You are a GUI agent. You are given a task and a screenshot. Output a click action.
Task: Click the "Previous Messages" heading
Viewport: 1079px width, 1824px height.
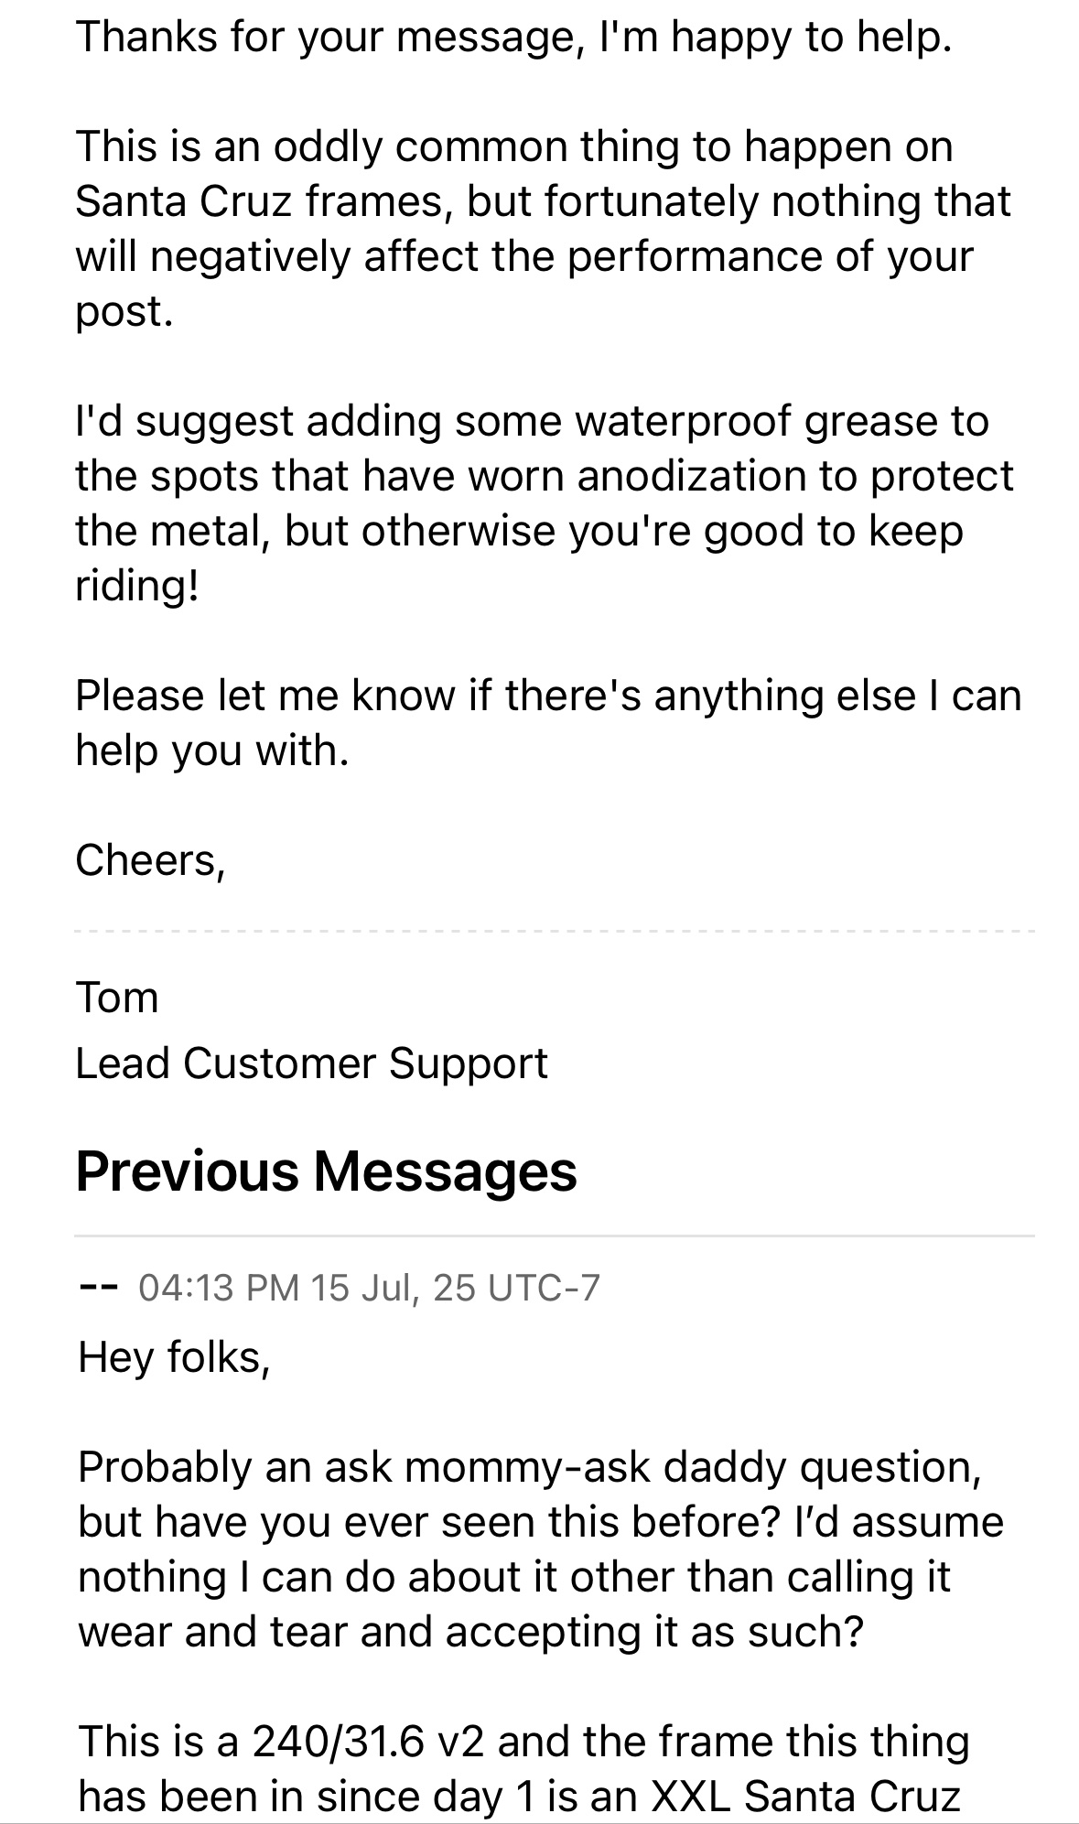click(326, 1171)
